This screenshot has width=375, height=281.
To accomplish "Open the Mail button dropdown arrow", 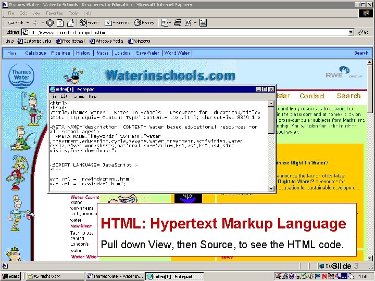I will tap(170, 23).
